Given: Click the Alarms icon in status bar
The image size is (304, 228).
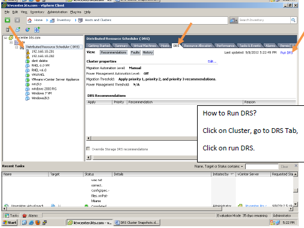Looking at the screenshot, I should pyautogui.click(x=25, y=216).
